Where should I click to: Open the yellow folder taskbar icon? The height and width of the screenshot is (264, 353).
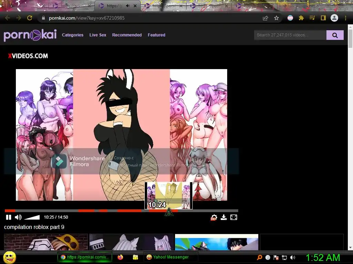[135, 257]
